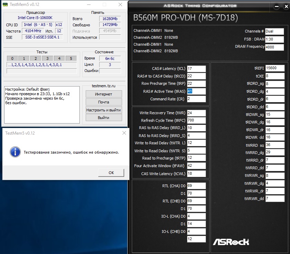Viewport: 290px width, 254px height.
Task: Click the Read to Precharge (tRTP) field
Action: (196, 158)
